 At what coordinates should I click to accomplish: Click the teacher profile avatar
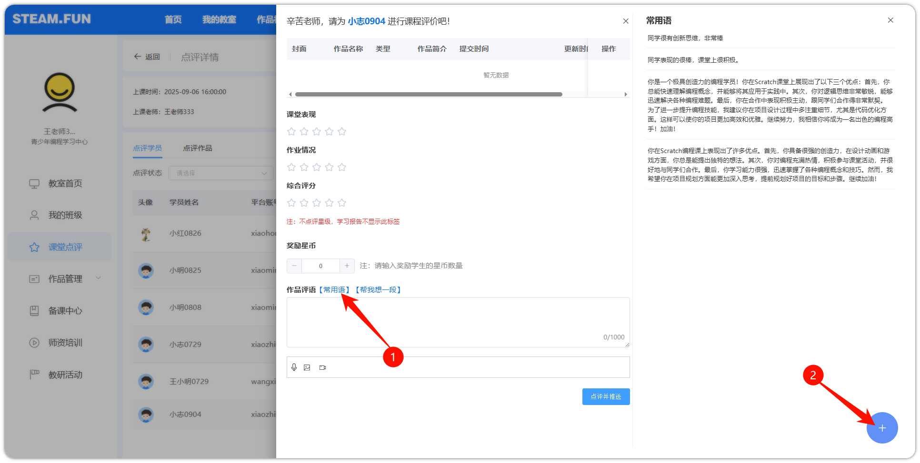(x=60, y=92)
